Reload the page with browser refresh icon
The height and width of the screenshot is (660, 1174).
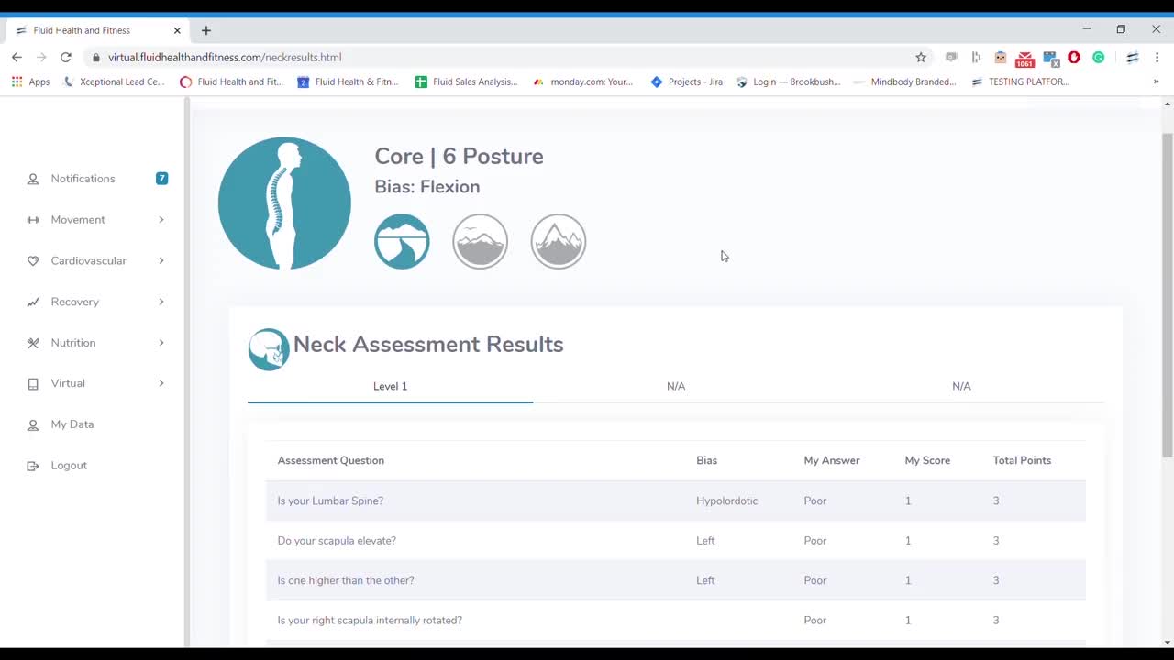click(x=66, y=57)
